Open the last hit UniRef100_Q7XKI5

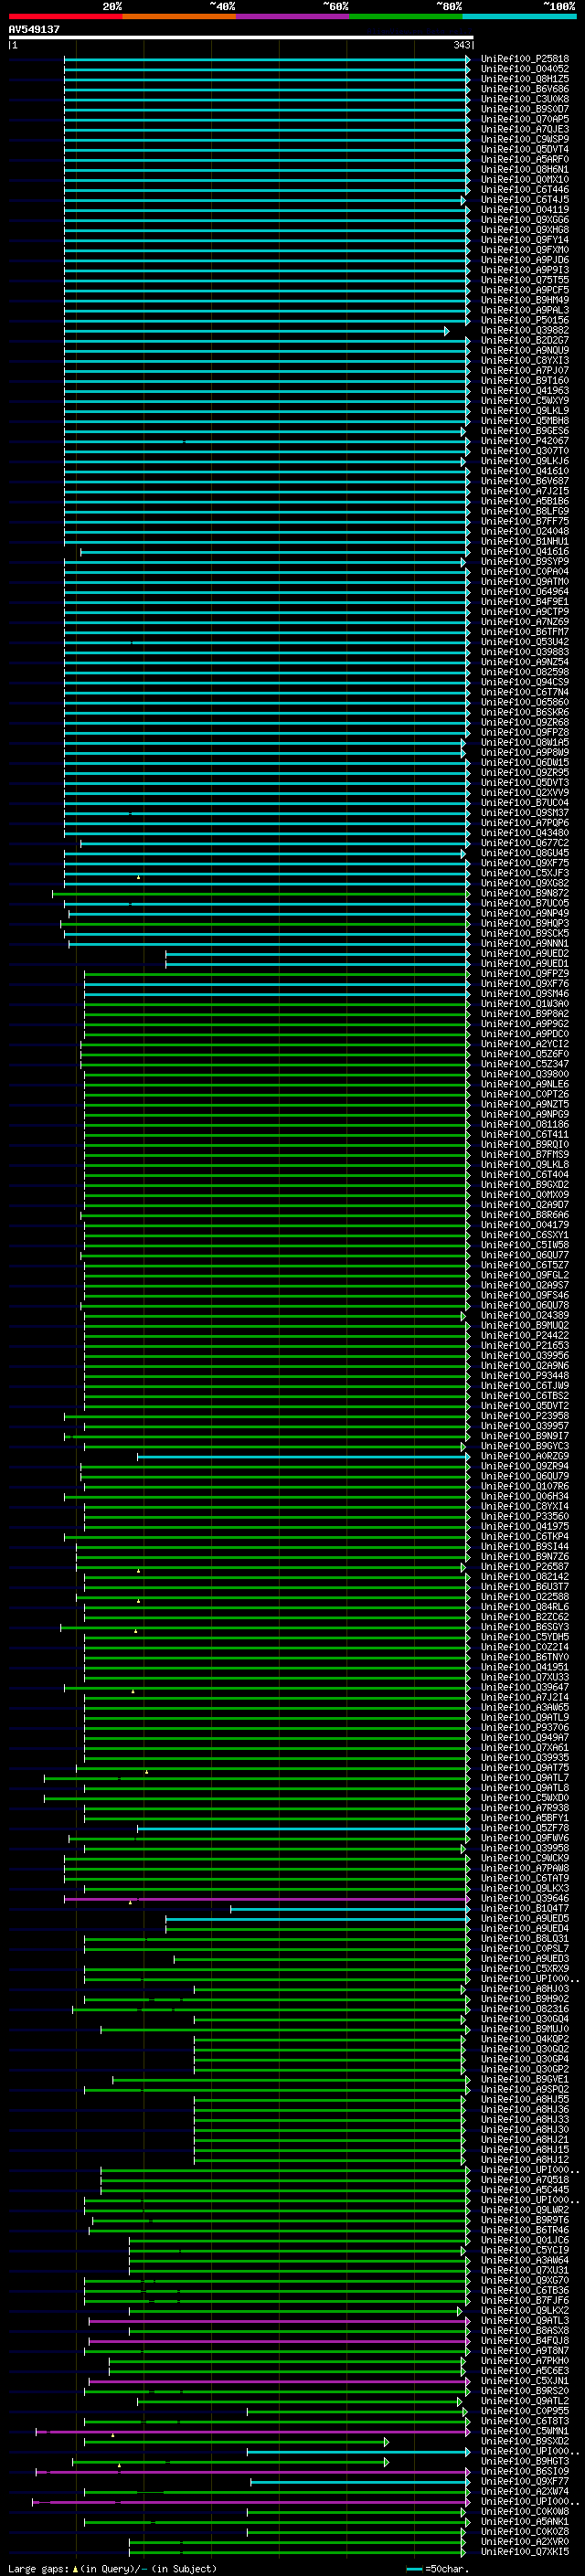(525, 2551)
